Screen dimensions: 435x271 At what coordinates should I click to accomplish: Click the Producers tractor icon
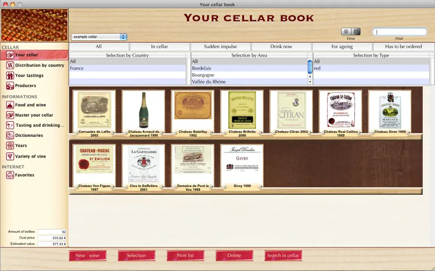click(10, 86)
